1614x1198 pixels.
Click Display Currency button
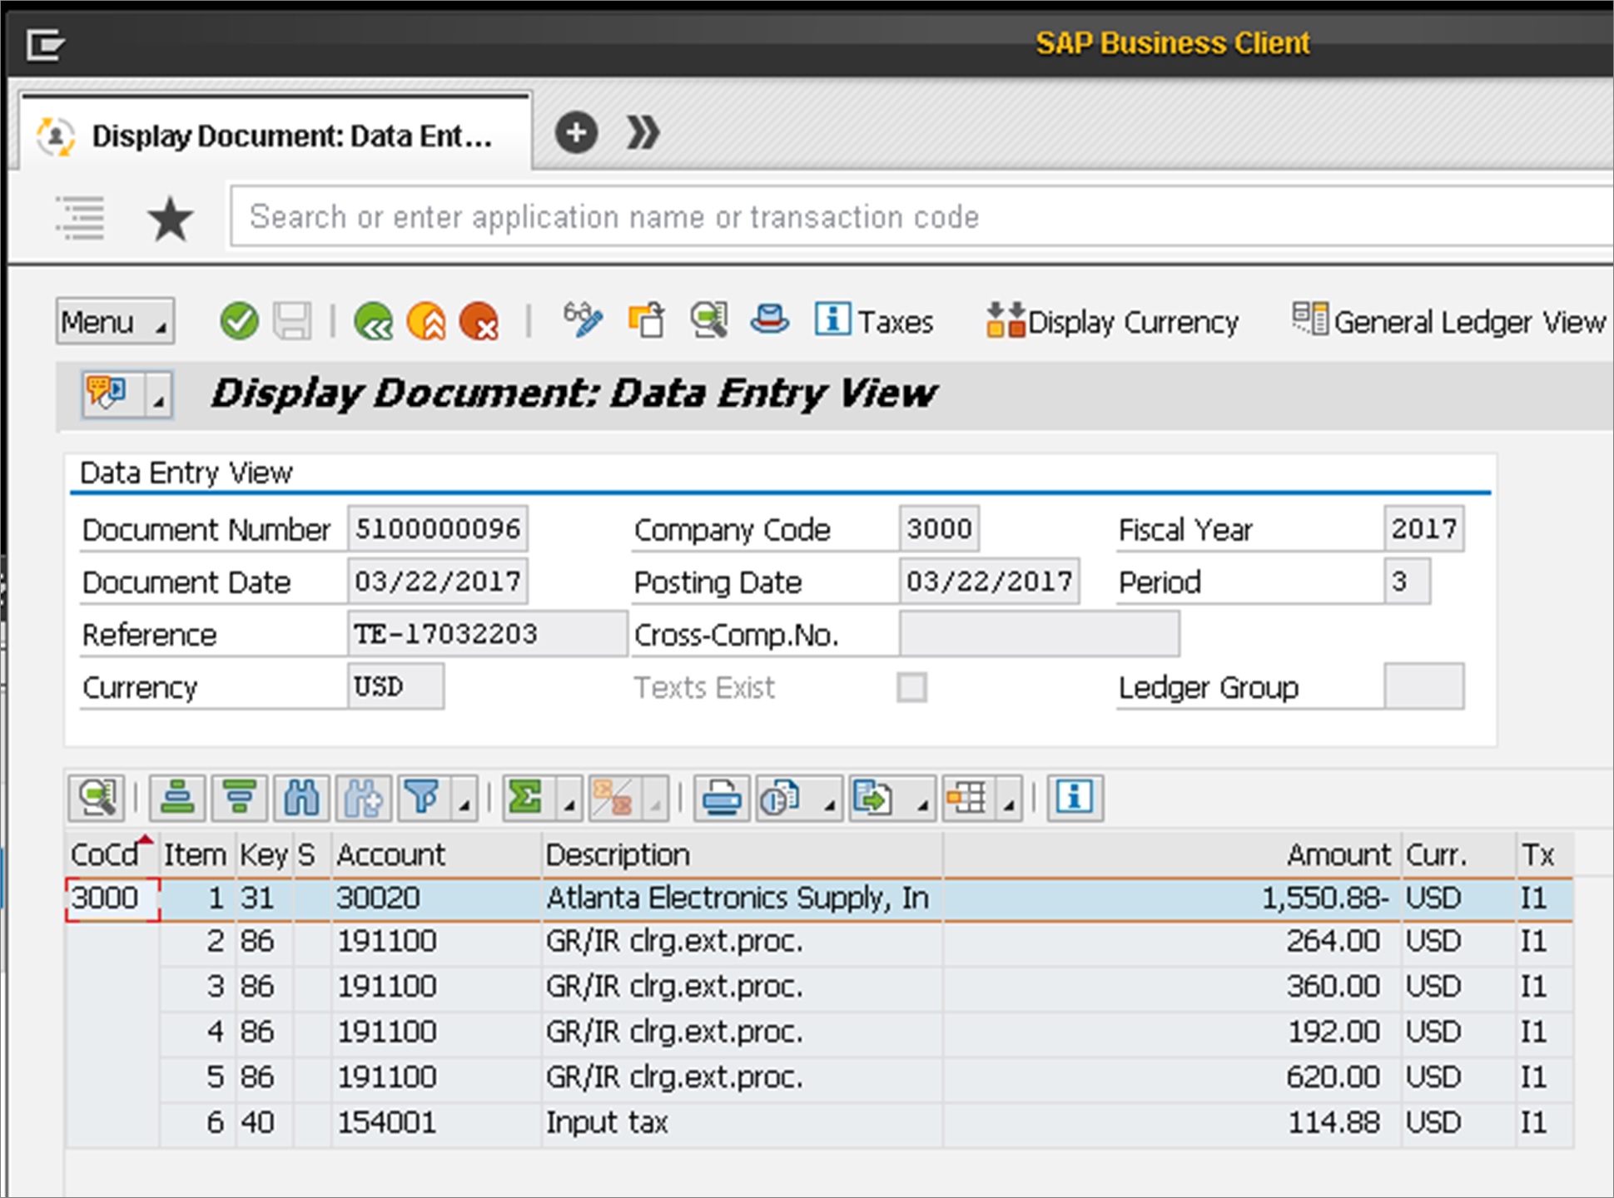pos(1113,321)
